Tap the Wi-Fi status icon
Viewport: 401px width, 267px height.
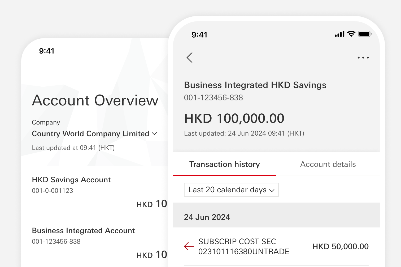351,34
